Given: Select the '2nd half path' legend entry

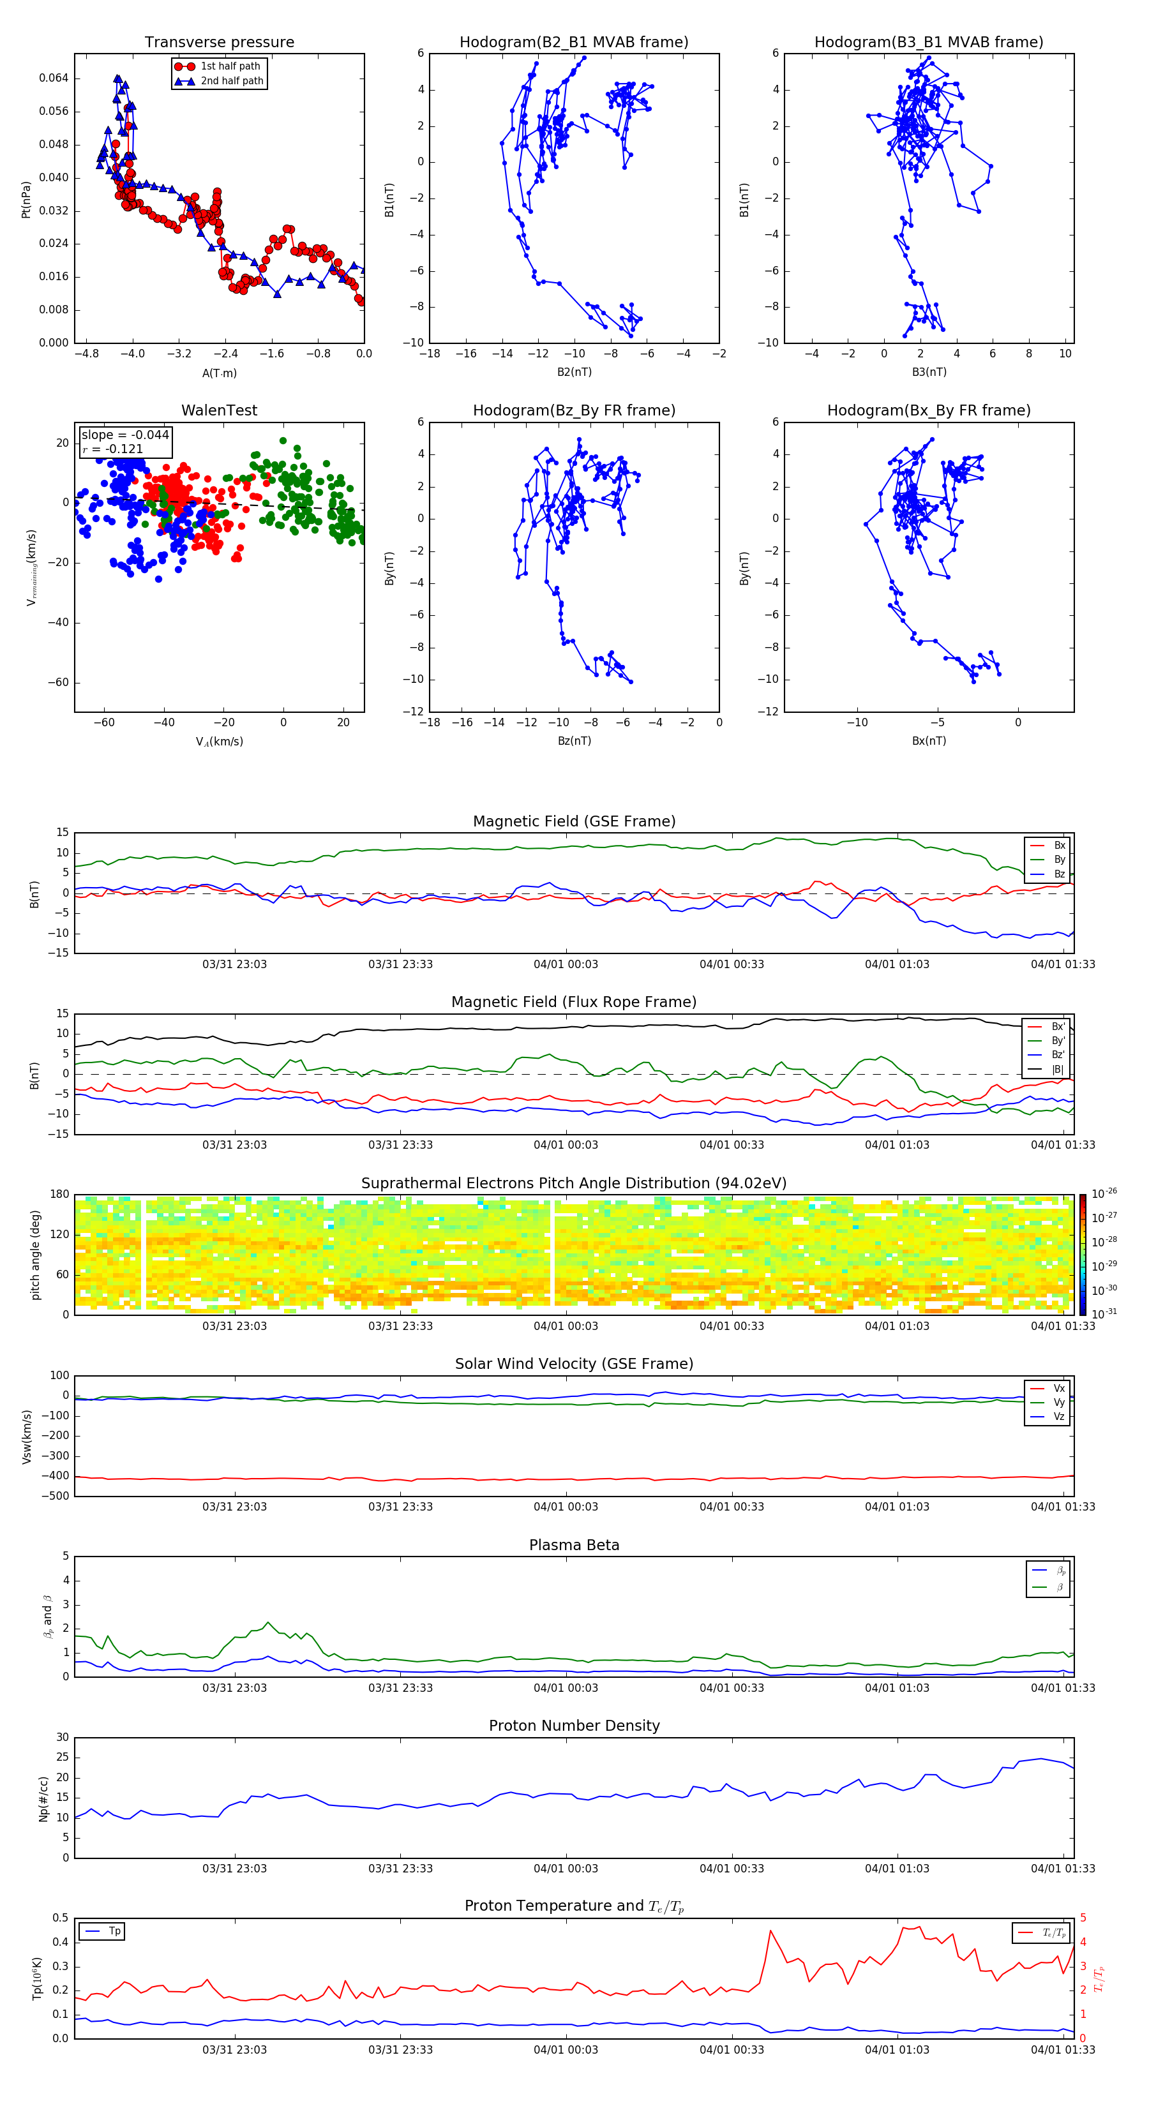Looking at the screenshot, I should [219, 81].
